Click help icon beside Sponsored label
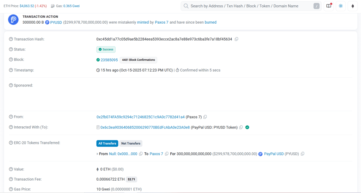The width and height of the screenshot is (361, 193). click(11, 85)
